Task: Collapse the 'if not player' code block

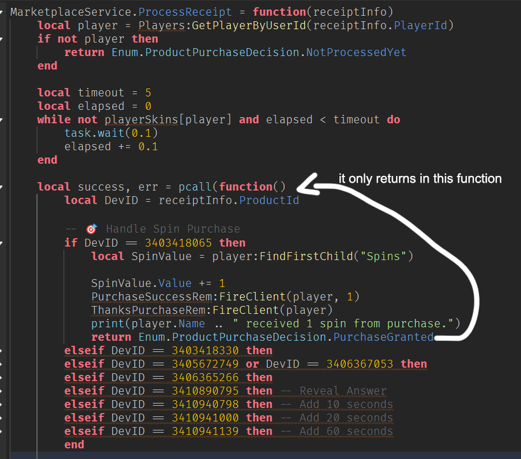Action: [x=4, y=39]
